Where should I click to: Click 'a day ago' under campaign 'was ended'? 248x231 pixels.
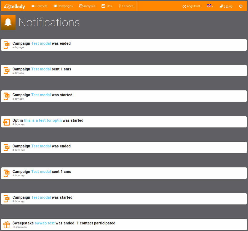[18, 47]
